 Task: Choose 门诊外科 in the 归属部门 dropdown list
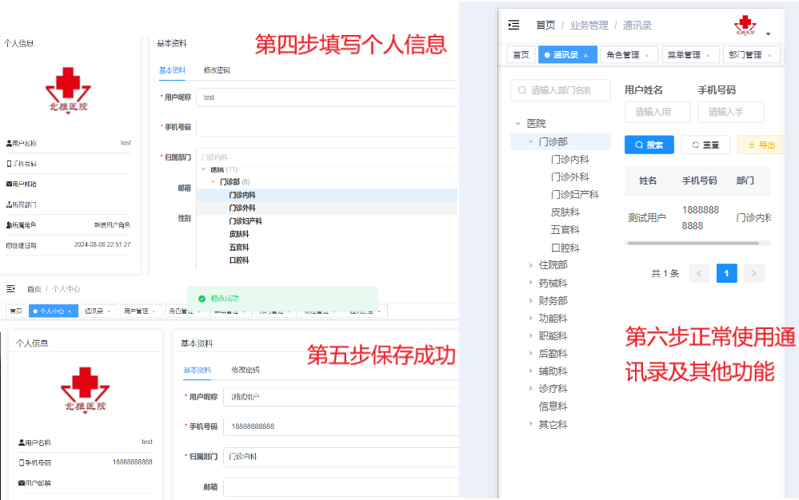[x=242, y=208]
